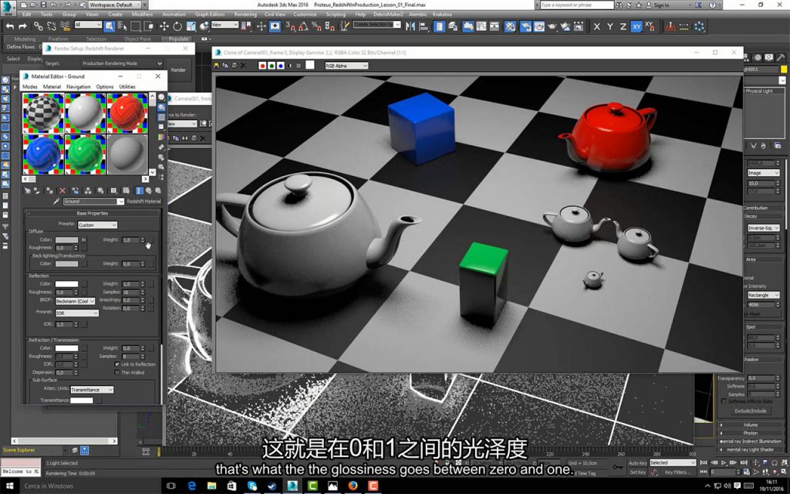Select the XY plane constraint button
Screen dimensions: 790x494
coord(636,26)
